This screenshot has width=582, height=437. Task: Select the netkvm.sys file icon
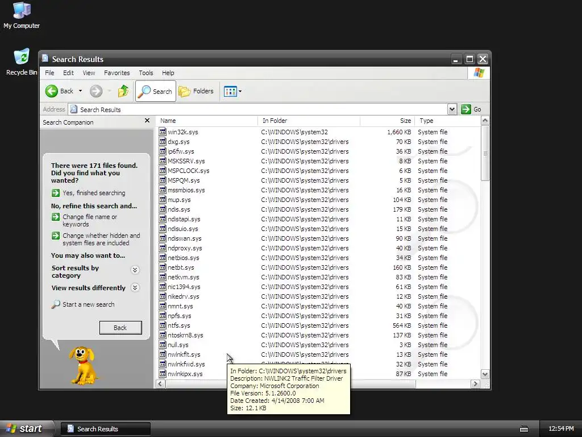[x=162, y=277]
